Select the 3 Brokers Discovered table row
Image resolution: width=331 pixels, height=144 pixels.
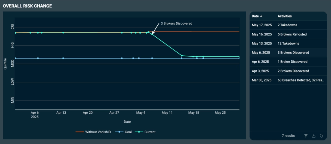(x=288, y=53)
